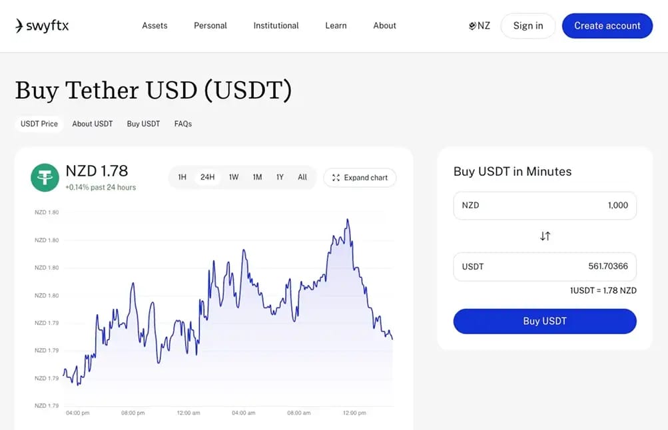Select the 1M chart range
Image resolution: width=668 pixels, height=430 pixels.
click(257, 177)
